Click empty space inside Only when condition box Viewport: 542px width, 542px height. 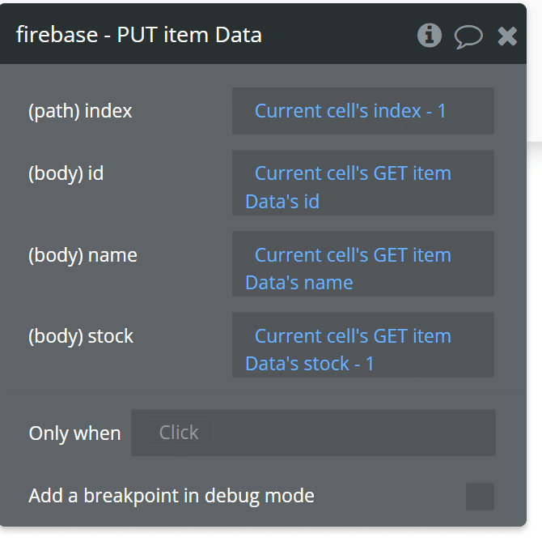tap(353, 433)
